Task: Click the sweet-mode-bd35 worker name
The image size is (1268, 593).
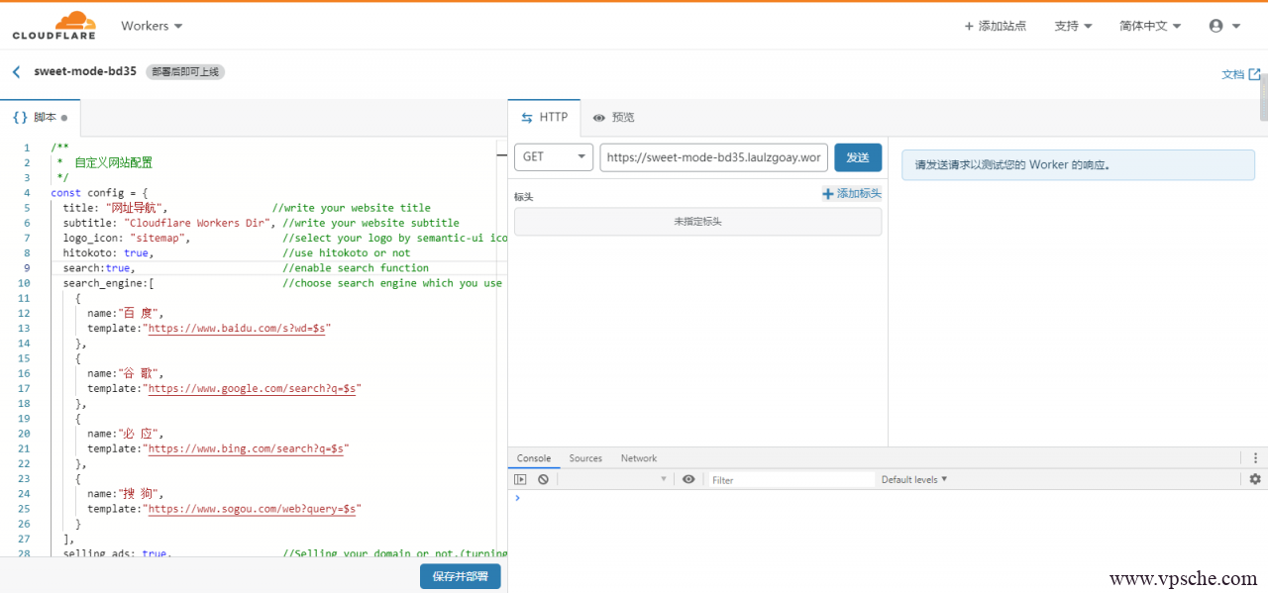Action: [x=85, y=71]
